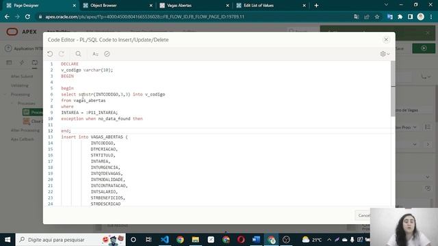Cancel the Code Editor dialog
438x246 pixels.
(363, 215)
